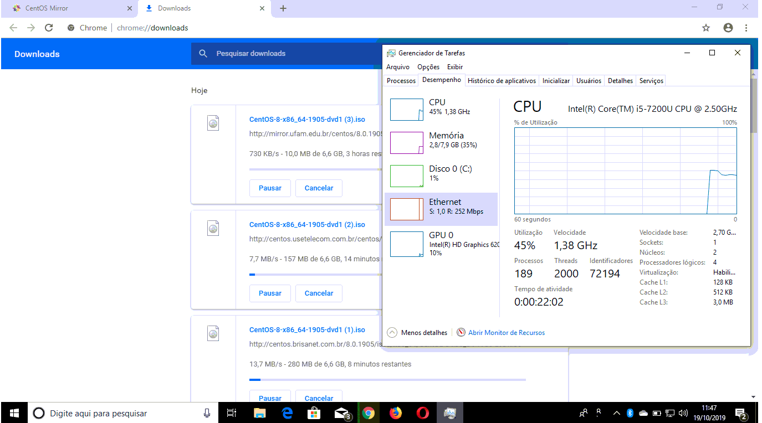Click the Chrome forward arrow
This screenshot has height=423, width=762.
pos(31,28)
